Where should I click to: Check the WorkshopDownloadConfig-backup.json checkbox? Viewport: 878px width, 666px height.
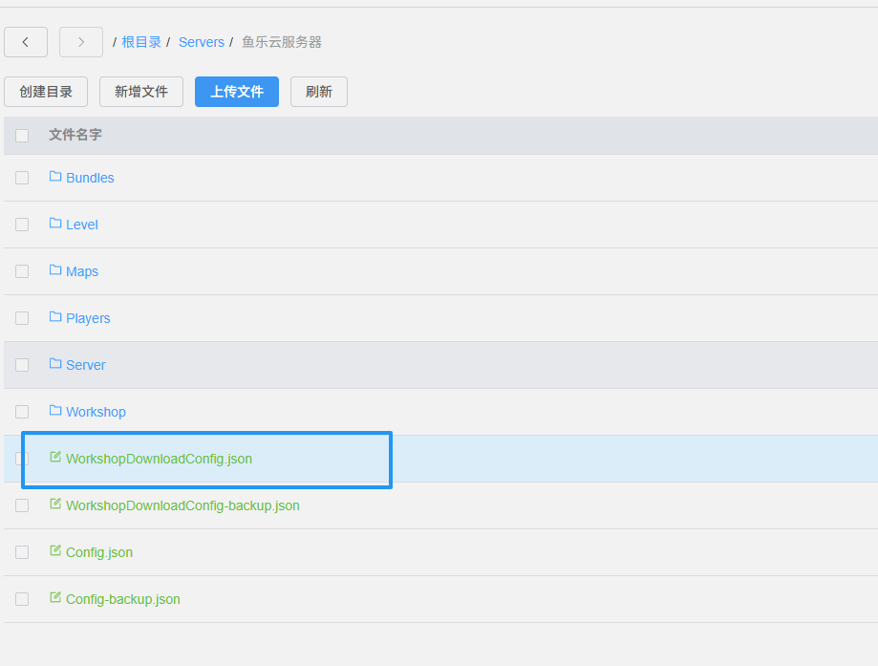click(22, 505)
